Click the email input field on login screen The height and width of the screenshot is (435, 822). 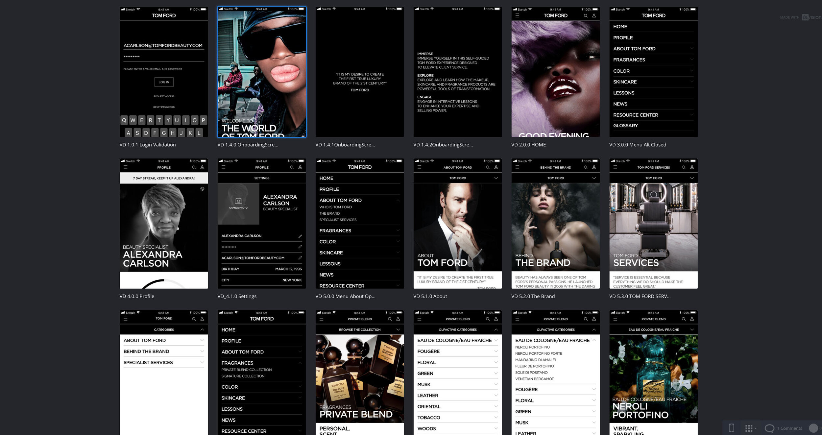(x=163, y=46)
